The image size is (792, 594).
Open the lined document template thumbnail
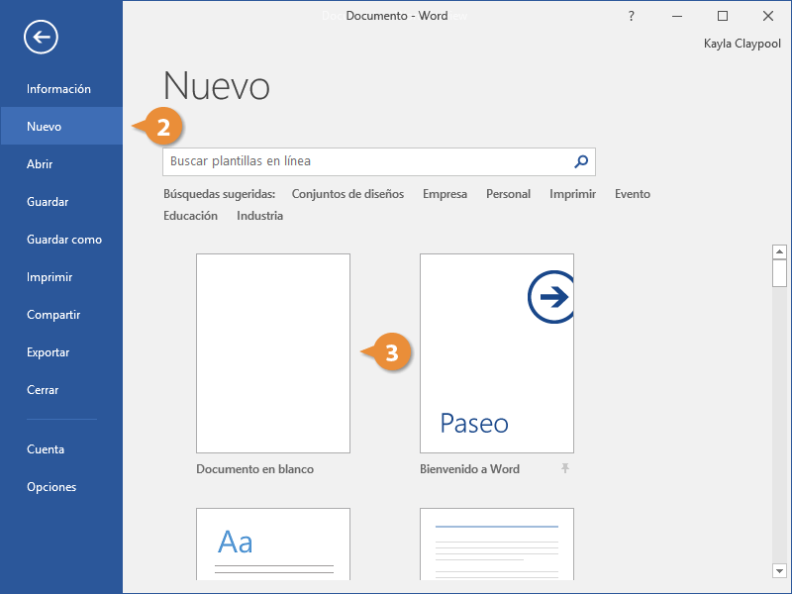tap(497, 544)
